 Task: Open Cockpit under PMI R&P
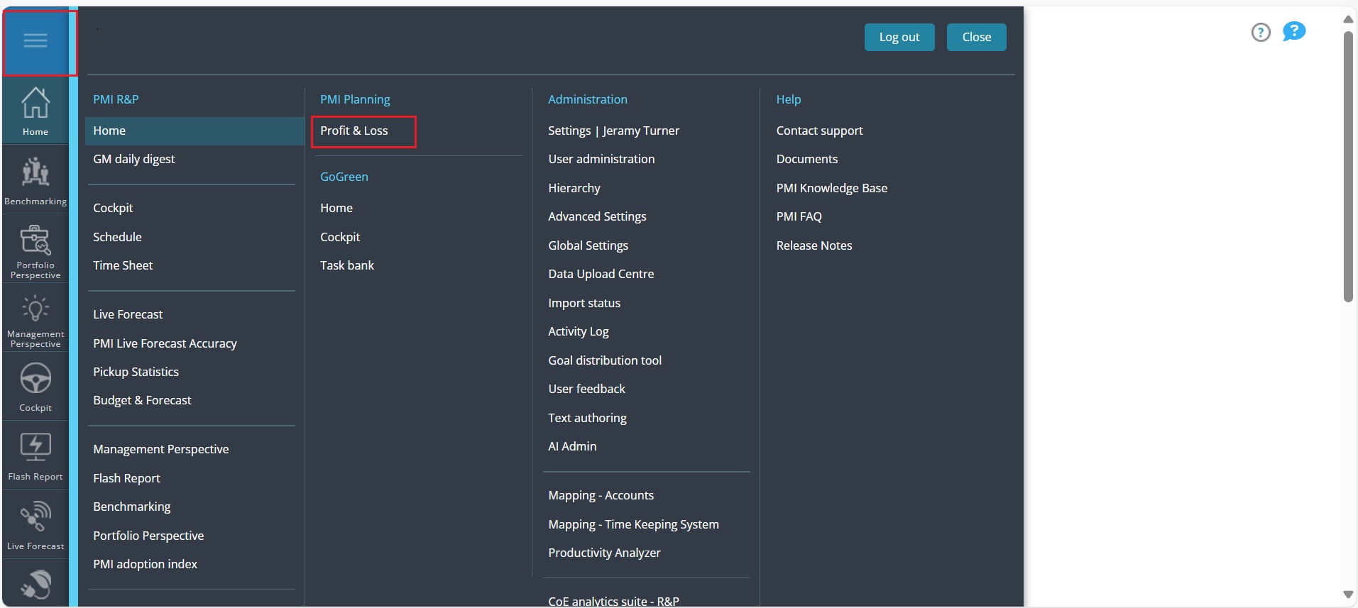(113, 208)
